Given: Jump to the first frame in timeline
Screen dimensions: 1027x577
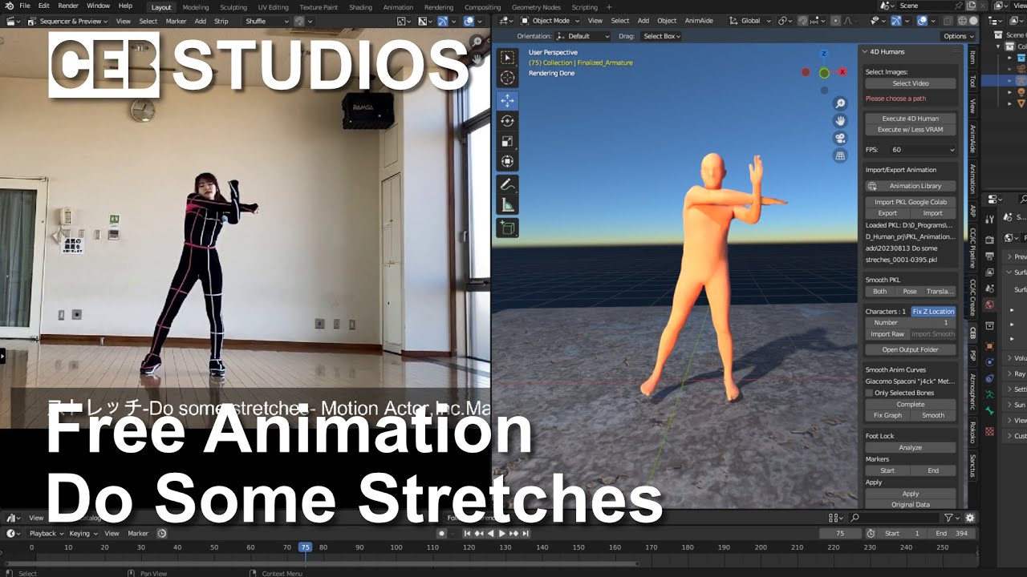Looking at the screenshot, I should pyautogui.click(x=468, y=534).
